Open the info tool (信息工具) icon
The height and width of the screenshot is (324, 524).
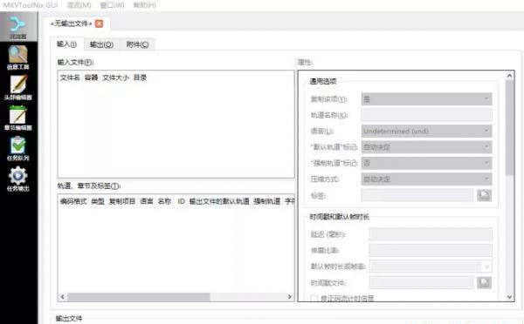18,57
